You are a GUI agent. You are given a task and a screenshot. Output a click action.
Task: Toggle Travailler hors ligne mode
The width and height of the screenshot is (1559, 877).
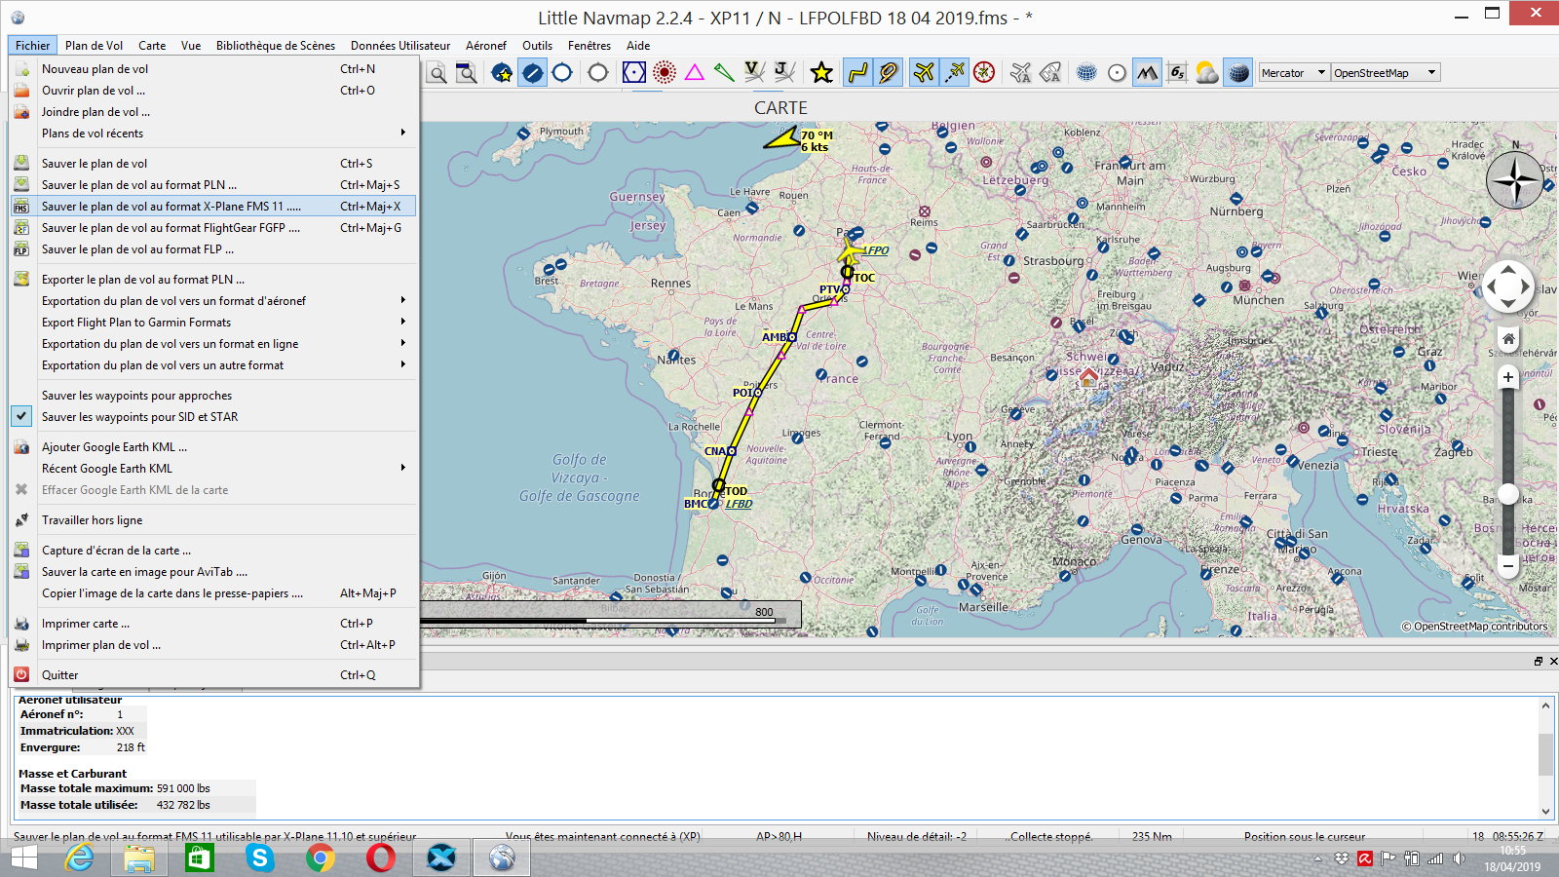pos(92,520)
